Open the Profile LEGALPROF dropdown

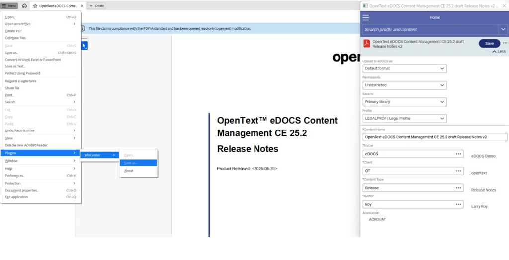coord(405,118)
